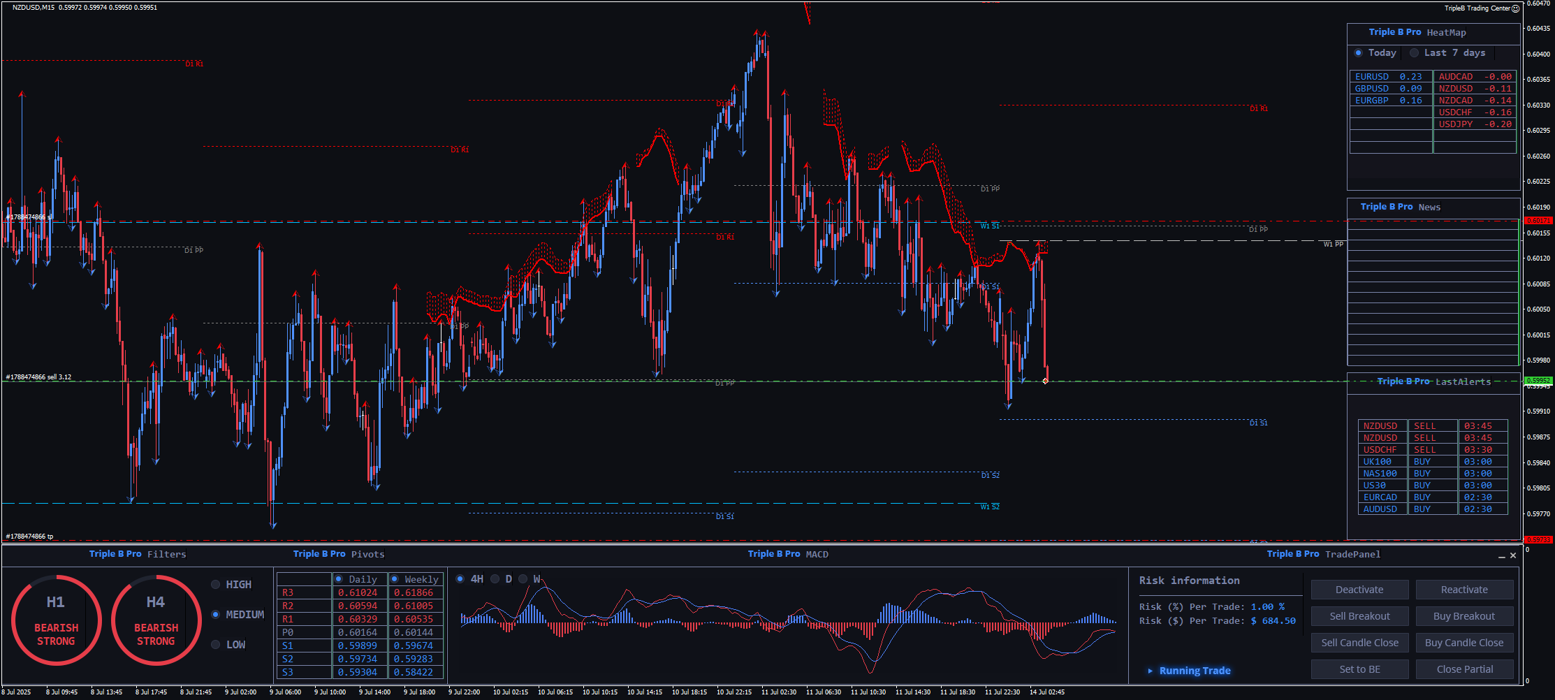The width and height of the screenshot is (1555, 700).
Task: Click EURUSD in the heatmap
Action: coord(1372,77)
